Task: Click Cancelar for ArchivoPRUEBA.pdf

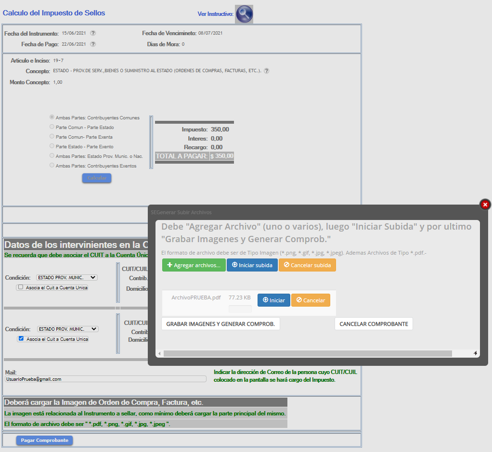Action: click(x=311, y=300)
